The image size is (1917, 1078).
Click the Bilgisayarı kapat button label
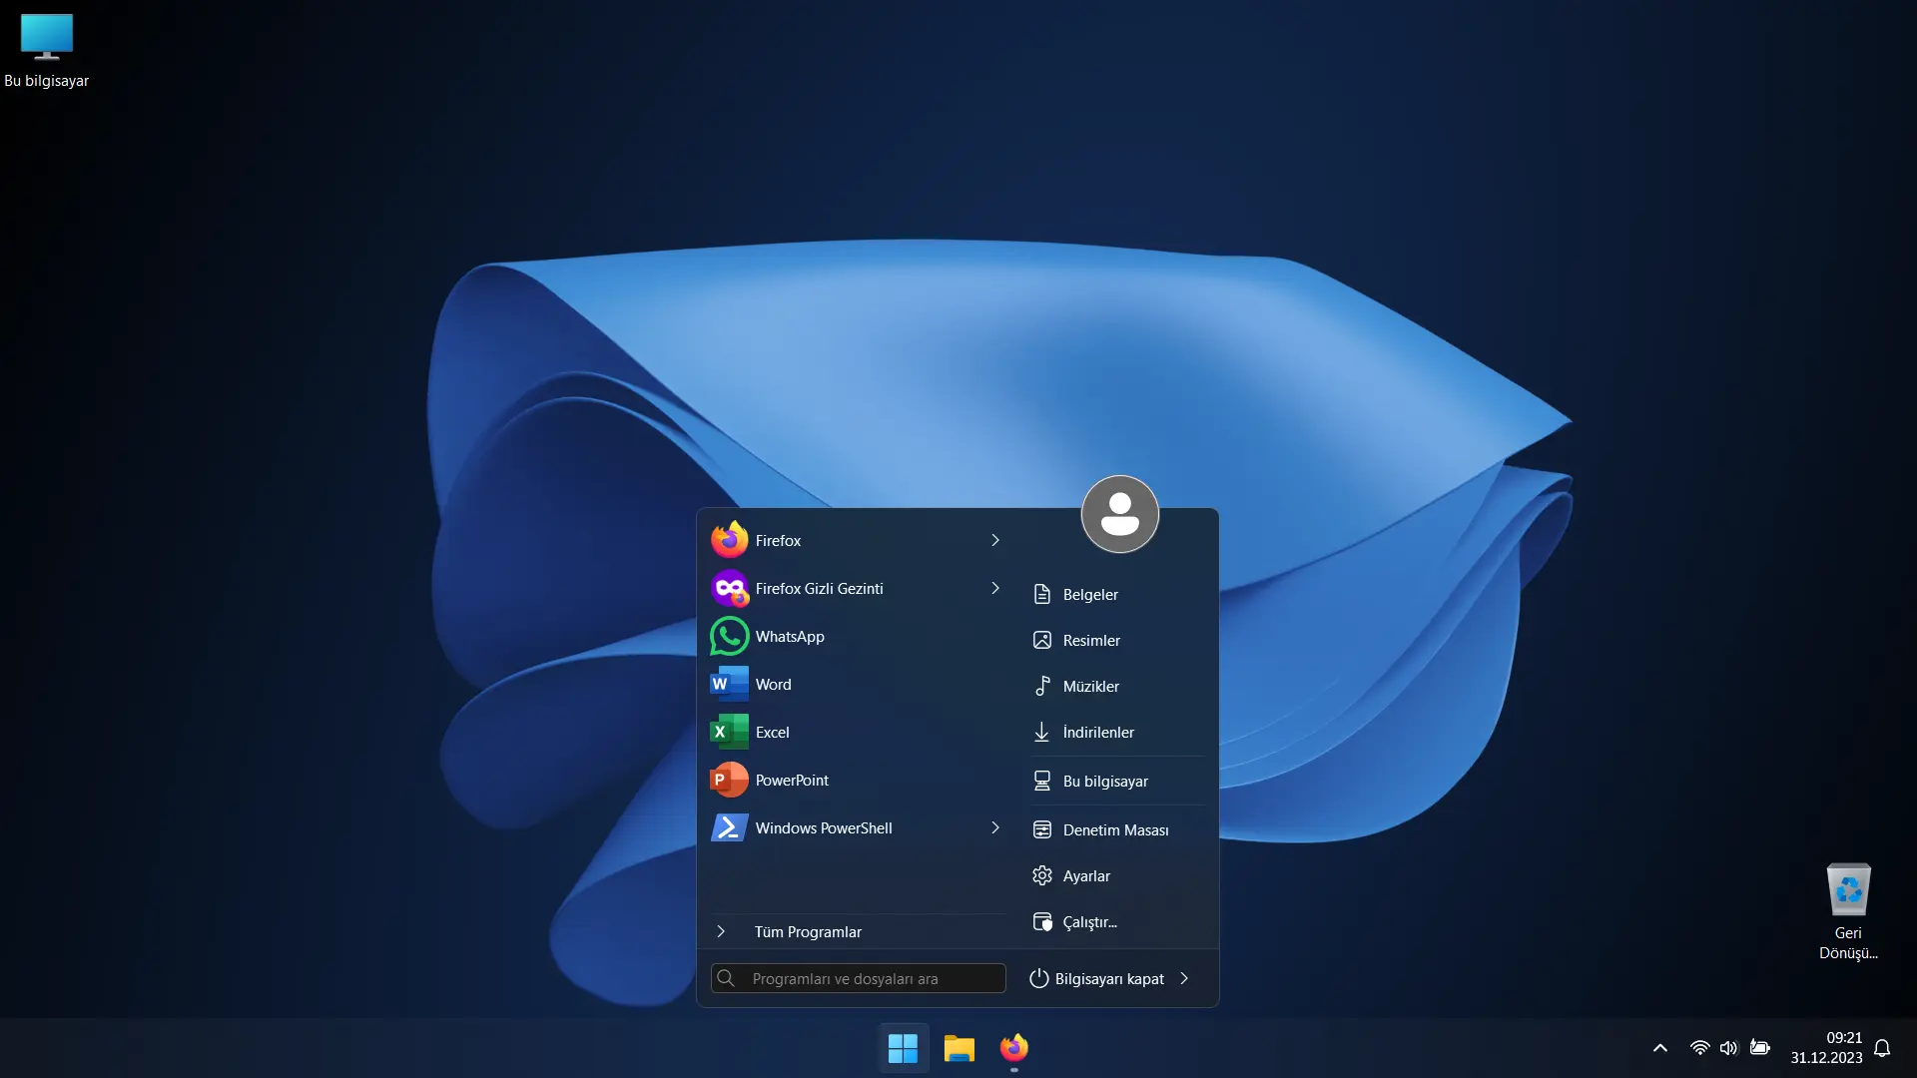point(1109,978)
